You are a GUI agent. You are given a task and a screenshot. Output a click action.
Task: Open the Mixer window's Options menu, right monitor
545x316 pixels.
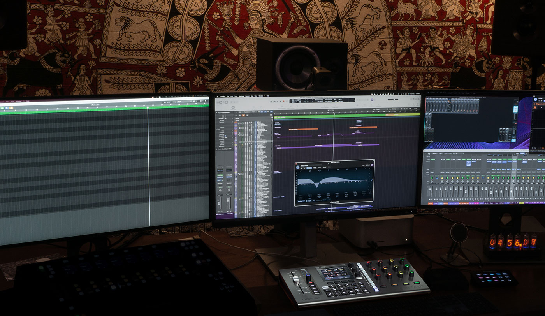coord(434,153)
